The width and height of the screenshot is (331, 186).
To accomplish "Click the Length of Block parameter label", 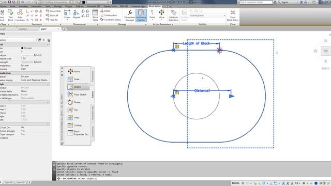I will coord(197,43).
